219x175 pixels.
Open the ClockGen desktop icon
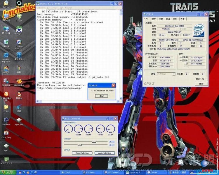point(6,121)
